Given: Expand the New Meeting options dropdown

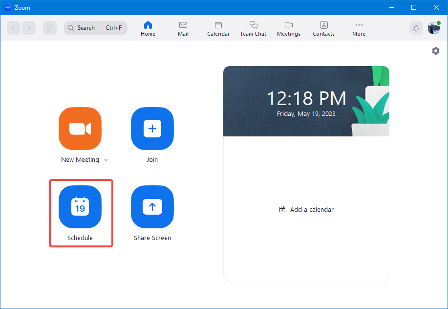Looking at the screenshot, I should 106,159.
